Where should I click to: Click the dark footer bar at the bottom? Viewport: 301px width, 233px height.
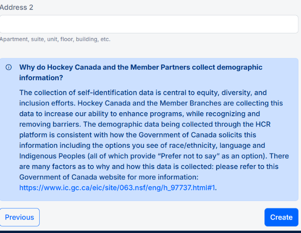tap(151, 232)
